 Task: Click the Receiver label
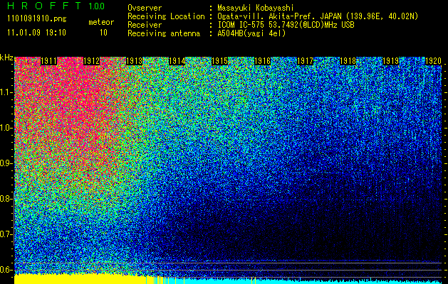tap(145, 25)
